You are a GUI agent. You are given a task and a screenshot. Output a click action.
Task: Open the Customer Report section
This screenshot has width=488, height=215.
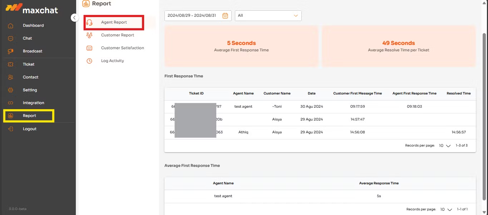click(x=117, y=35)
